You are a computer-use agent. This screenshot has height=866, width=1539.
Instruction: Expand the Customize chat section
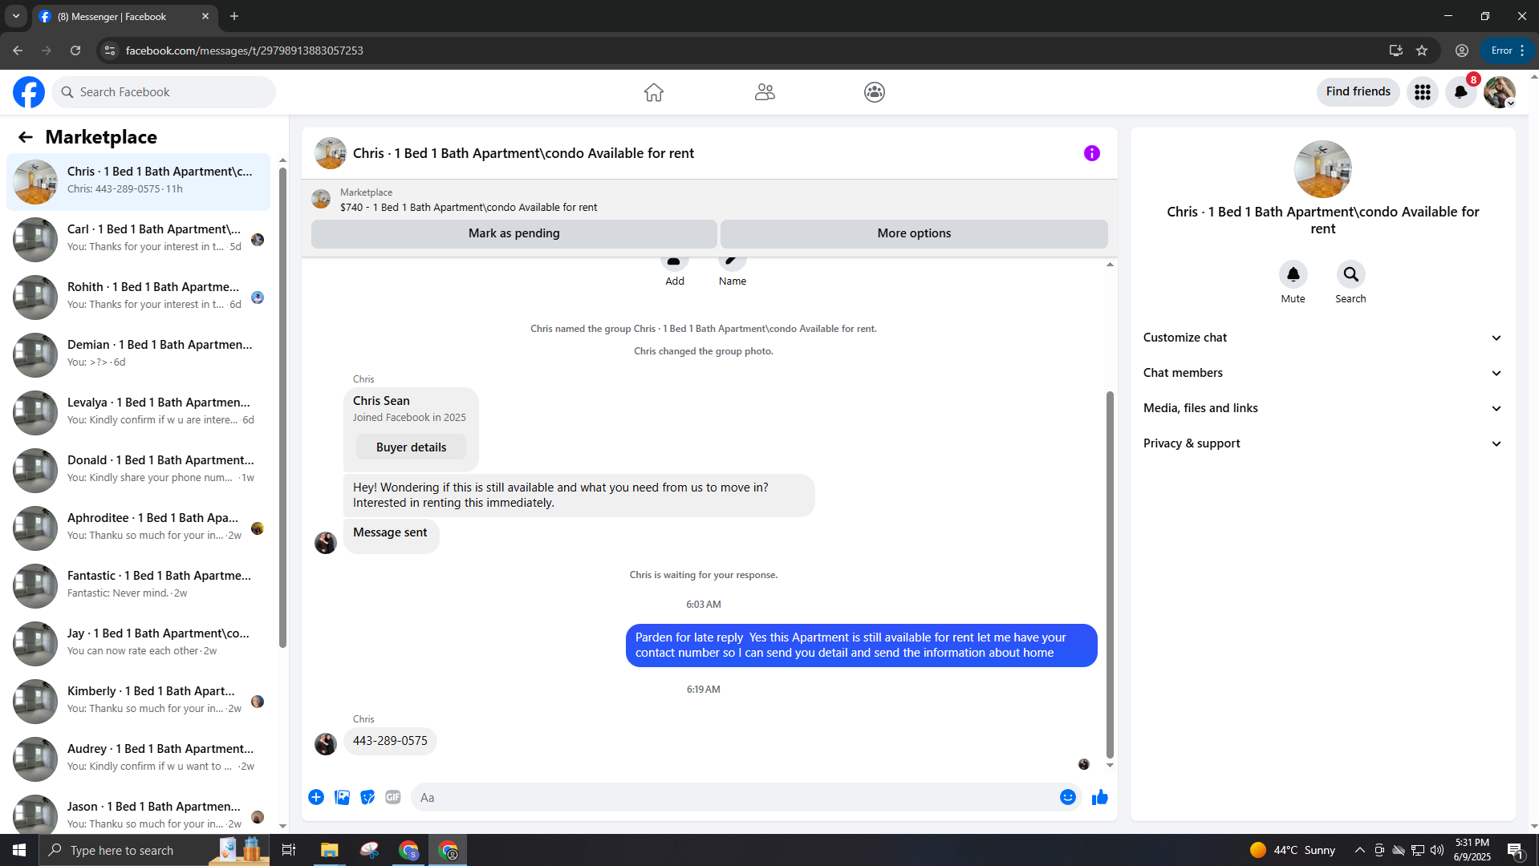(1323, 338)
